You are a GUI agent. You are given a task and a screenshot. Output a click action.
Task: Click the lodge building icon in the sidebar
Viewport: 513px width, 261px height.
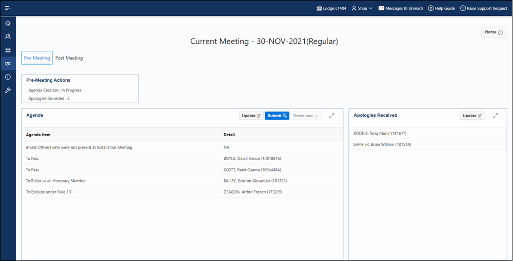[8, 50]
